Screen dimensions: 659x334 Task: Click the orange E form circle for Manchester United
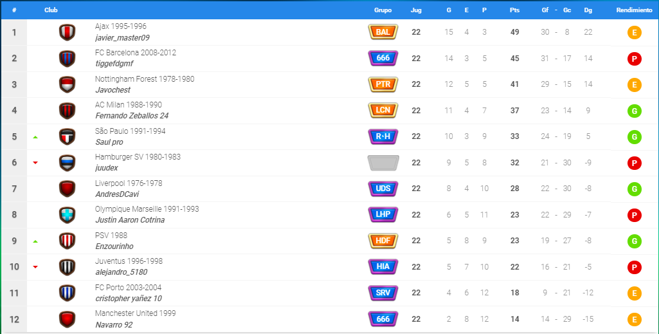click(x=634, y=320)
